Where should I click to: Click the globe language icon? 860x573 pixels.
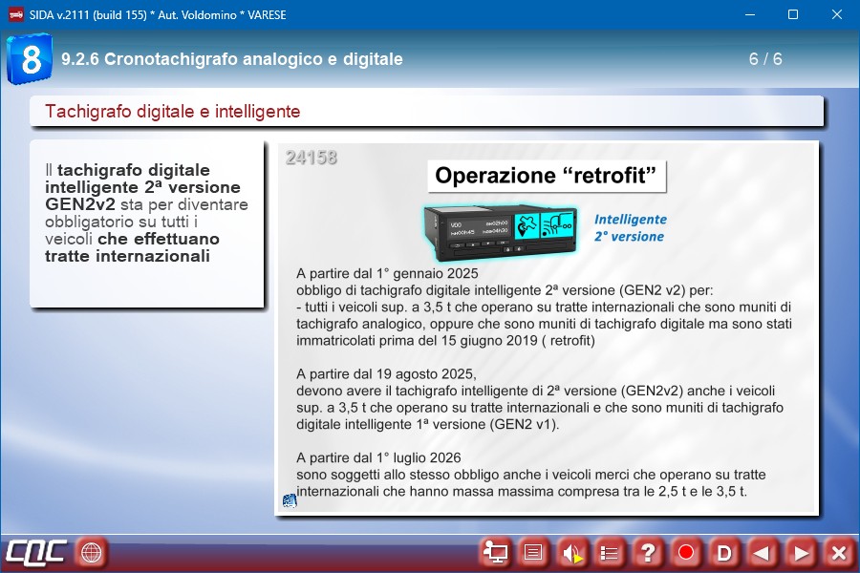point(92,552)
